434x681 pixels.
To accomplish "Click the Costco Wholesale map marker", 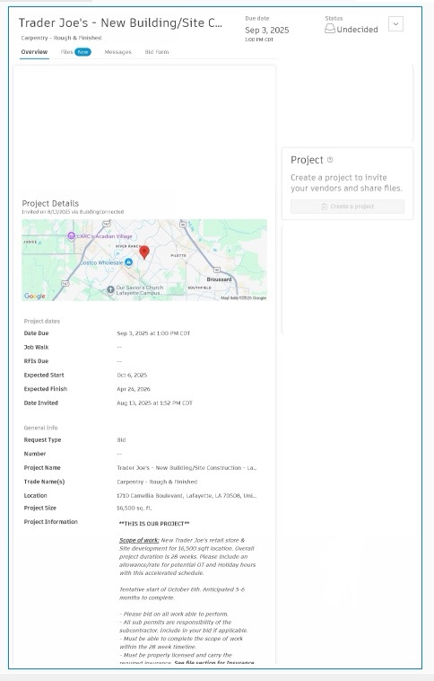I will click(x=128, y=262).
